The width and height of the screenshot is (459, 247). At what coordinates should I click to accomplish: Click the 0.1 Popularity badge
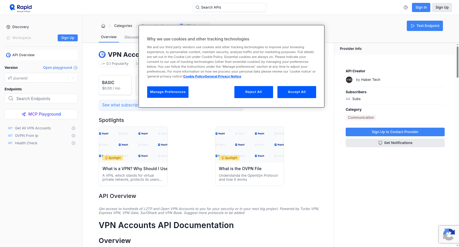click(x=115, y=64)
